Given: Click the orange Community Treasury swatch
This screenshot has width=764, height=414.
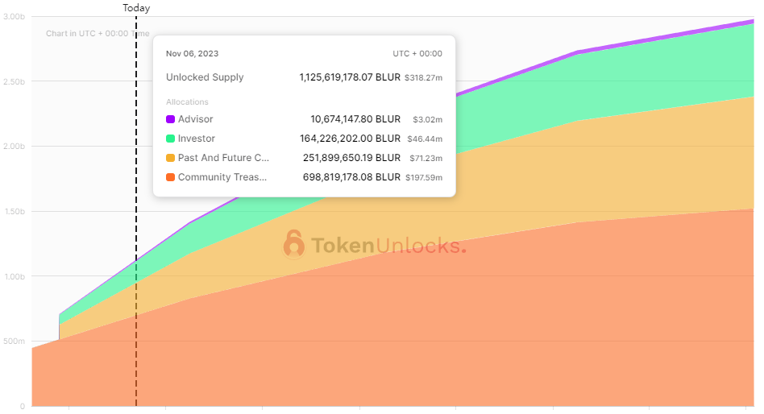Looking at the screenshot, I should click(170, 178).
